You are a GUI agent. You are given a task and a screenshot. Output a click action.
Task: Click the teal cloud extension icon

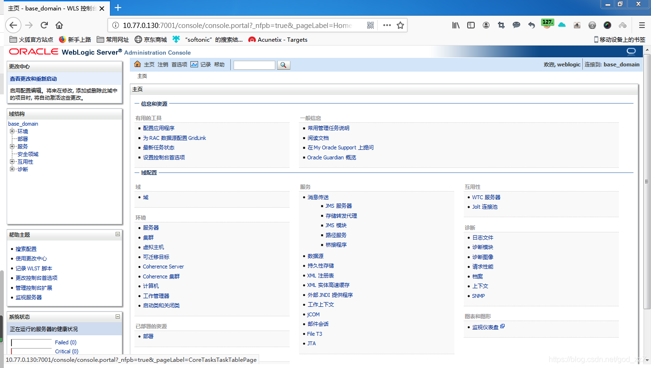[x=562, y=25]
